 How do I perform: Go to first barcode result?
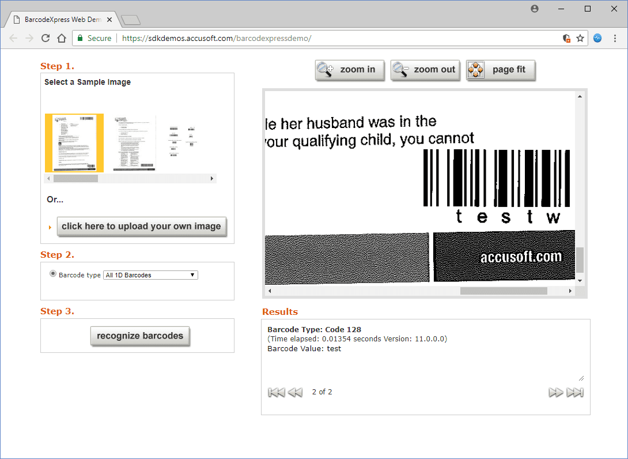point(277,392)
